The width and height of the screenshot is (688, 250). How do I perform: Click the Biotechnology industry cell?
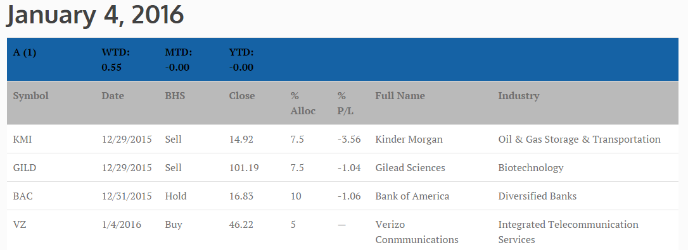tap(530, 168)
